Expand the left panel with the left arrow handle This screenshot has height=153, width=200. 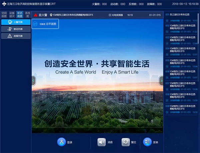pyautogui.click(x=33, y=81)
